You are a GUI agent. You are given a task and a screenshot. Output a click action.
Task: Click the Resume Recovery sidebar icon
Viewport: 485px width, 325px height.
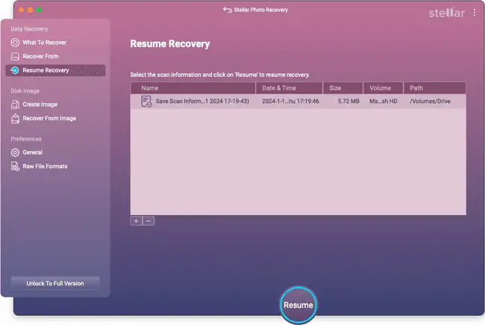click(15, 70)
